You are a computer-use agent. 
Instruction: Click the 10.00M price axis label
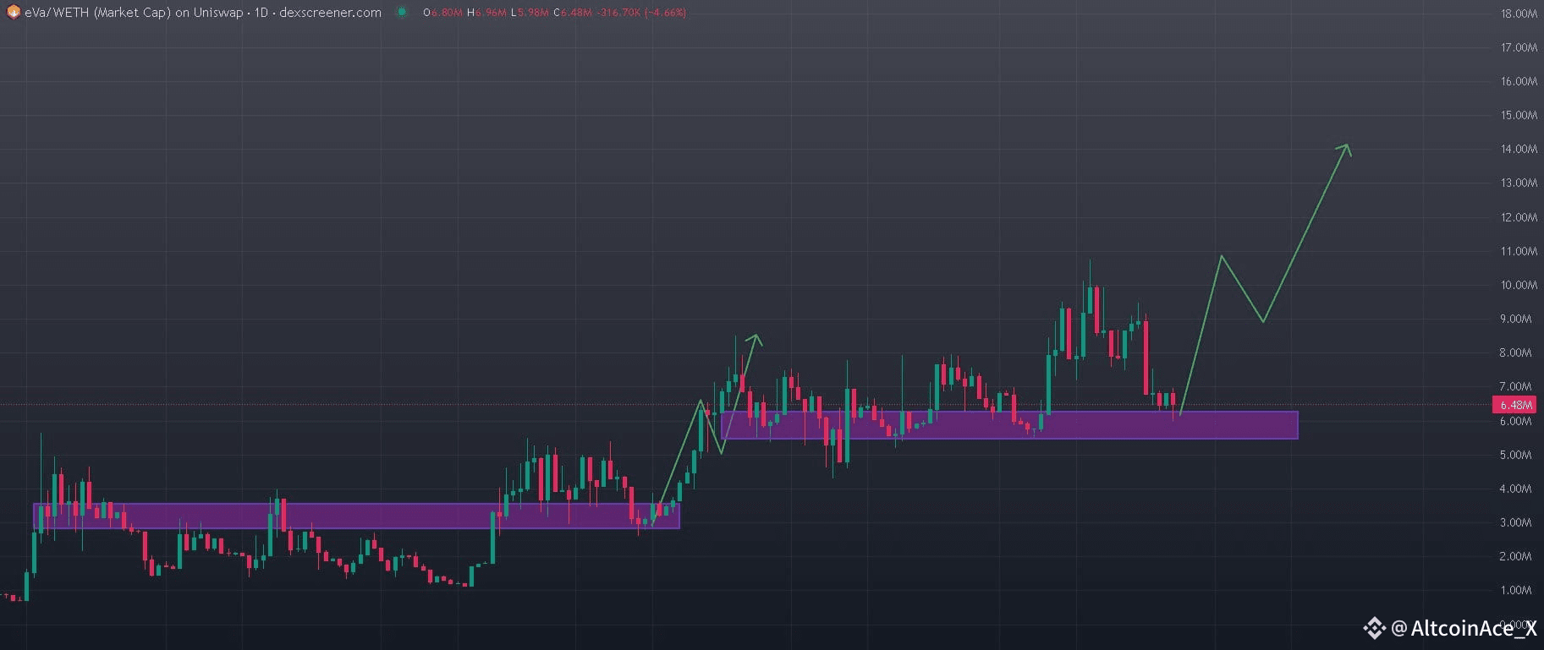(1519, 285)
